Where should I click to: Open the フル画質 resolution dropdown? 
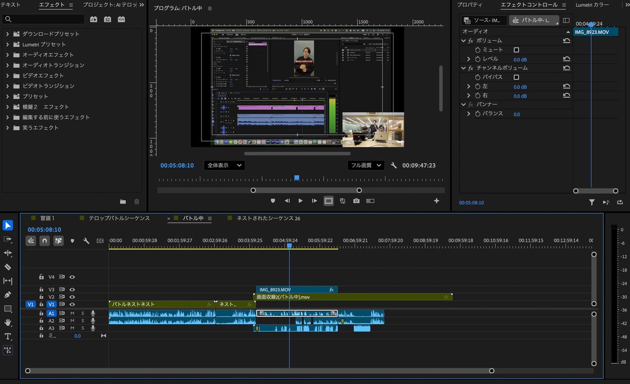click(366, 165)
